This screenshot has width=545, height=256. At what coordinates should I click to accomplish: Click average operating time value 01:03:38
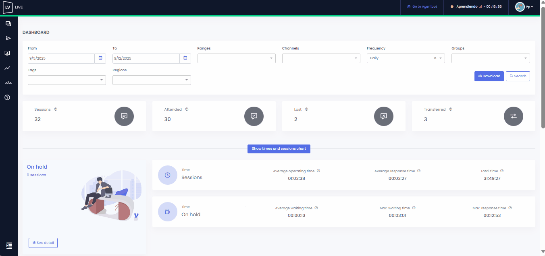click(x=296, y=178)
